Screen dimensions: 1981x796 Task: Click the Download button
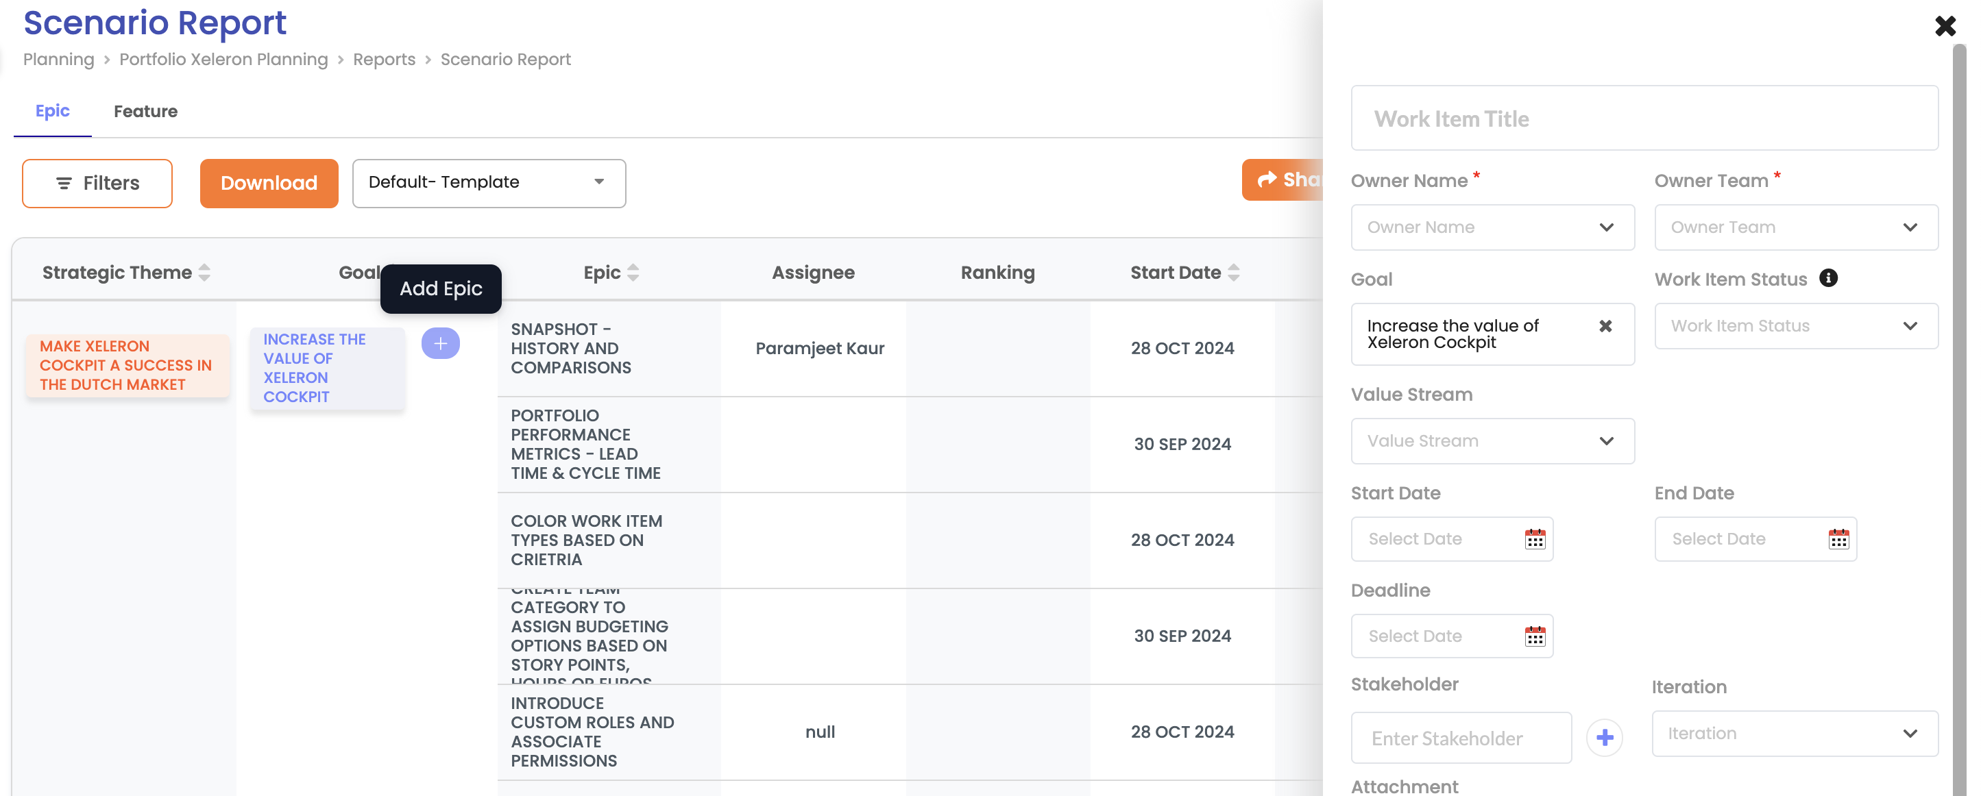coord(269,183)
